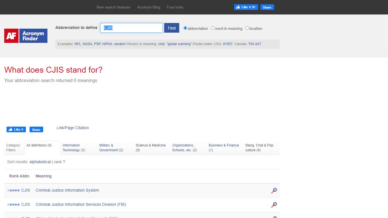
Task: Try USA postal code 81657 example
Action: [x=228, y=44]
